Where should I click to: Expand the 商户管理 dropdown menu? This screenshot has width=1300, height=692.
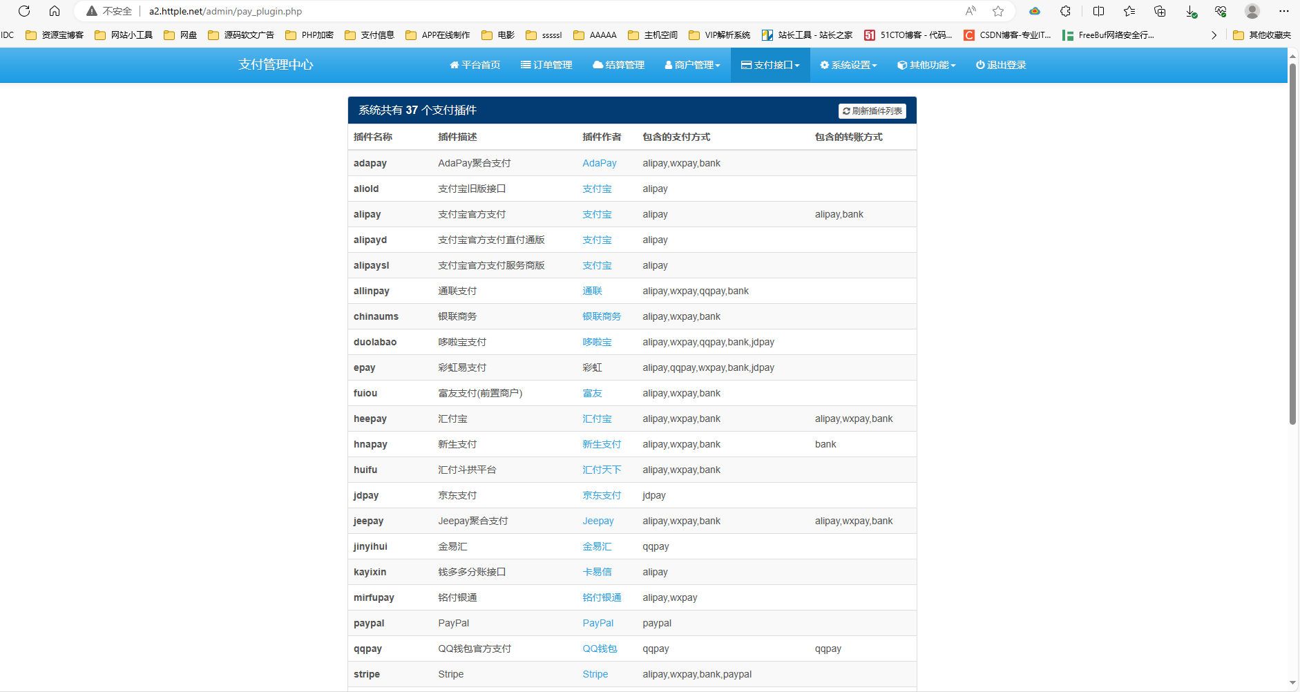pyautogui.click(x=692, y=65)
